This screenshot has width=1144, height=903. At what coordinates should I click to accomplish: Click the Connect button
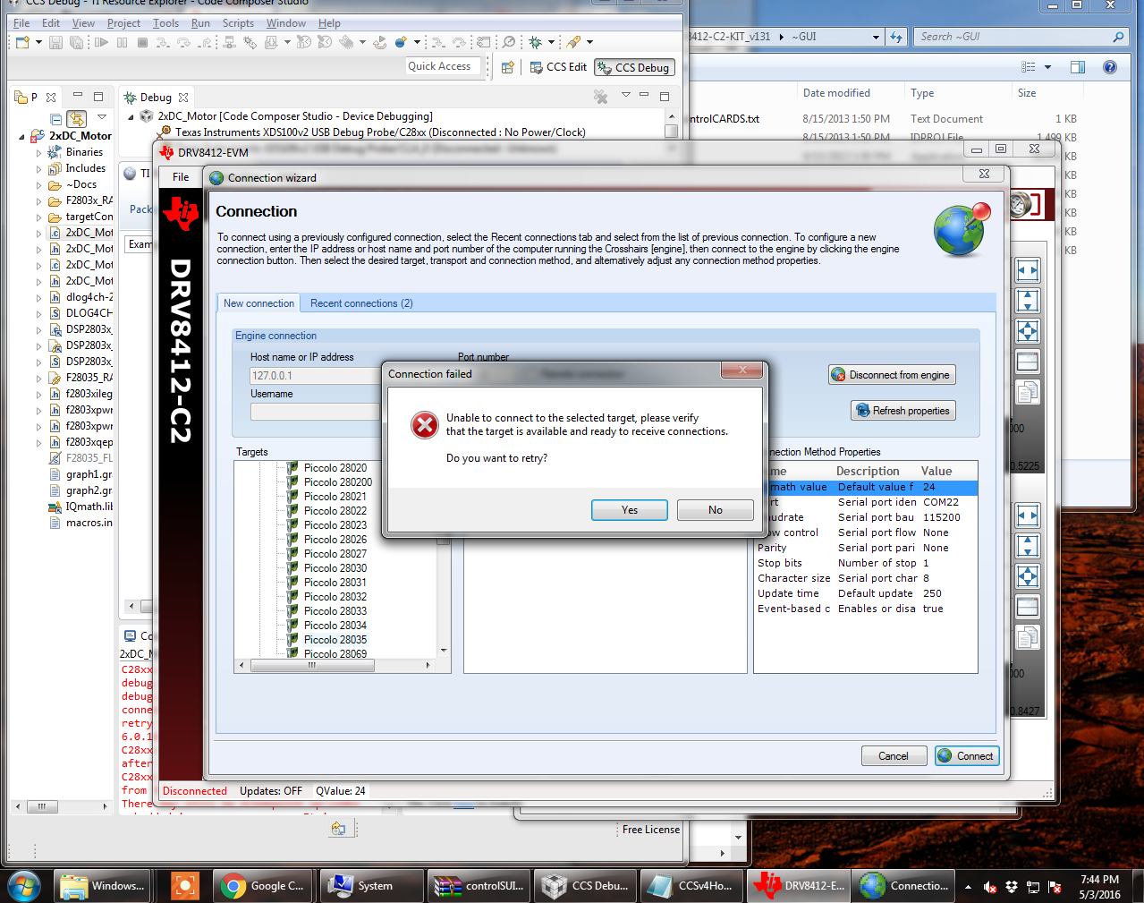(967, 756)
